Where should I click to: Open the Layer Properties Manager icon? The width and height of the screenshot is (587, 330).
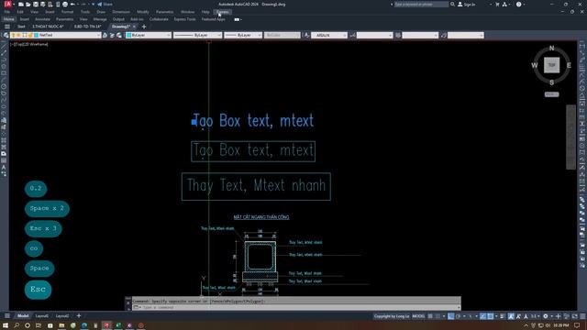(x=6, y=35)
